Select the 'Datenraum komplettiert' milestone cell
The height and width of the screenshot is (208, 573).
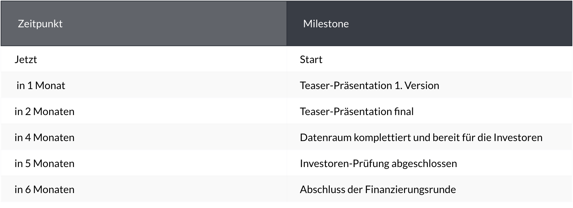coord(421,137)
